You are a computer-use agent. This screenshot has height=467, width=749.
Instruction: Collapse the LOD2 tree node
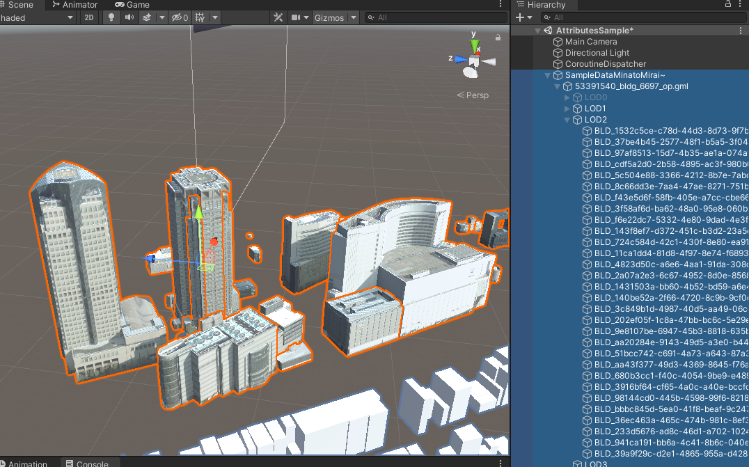point(567,119)
